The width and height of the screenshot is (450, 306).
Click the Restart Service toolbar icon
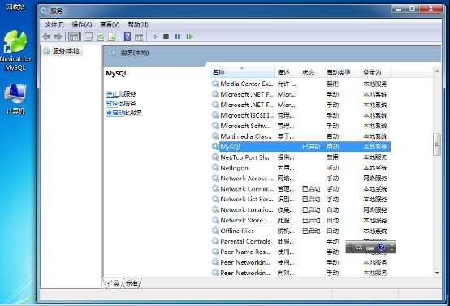[189, 37]
